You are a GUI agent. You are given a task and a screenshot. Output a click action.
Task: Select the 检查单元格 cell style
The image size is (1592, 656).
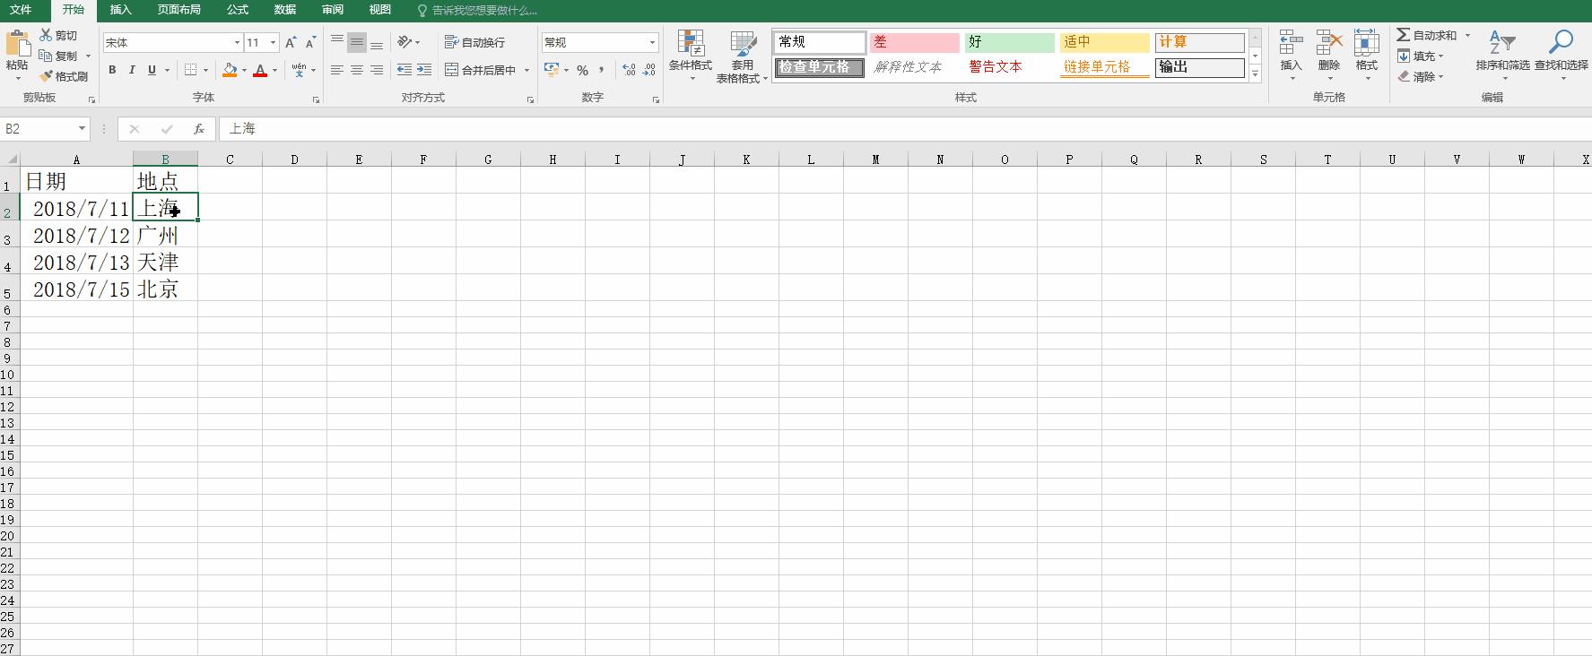819,67
